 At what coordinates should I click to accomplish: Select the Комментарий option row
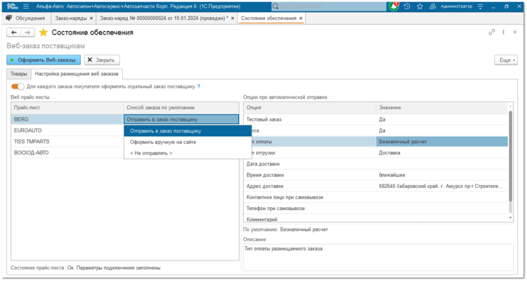[376, 219]
